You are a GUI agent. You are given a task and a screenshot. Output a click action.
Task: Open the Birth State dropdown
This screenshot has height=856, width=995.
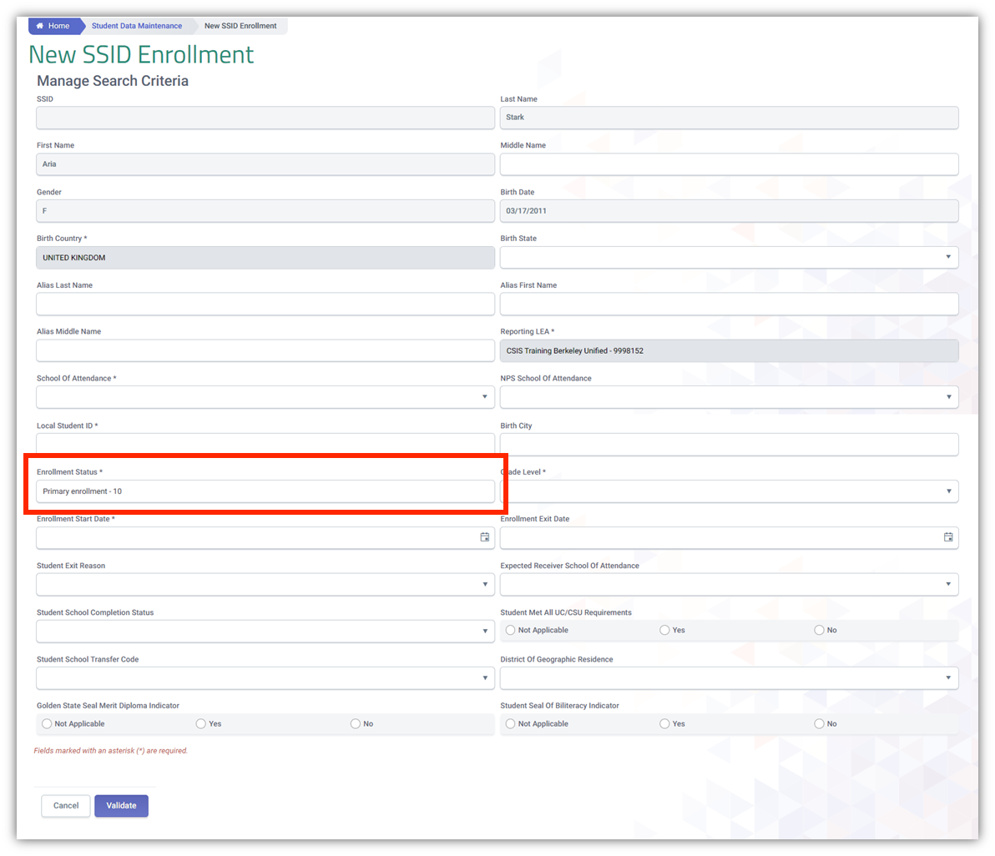coord(948,257)
